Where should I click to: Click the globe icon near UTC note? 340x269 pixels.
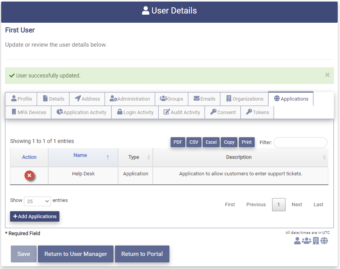pos(324,240)
